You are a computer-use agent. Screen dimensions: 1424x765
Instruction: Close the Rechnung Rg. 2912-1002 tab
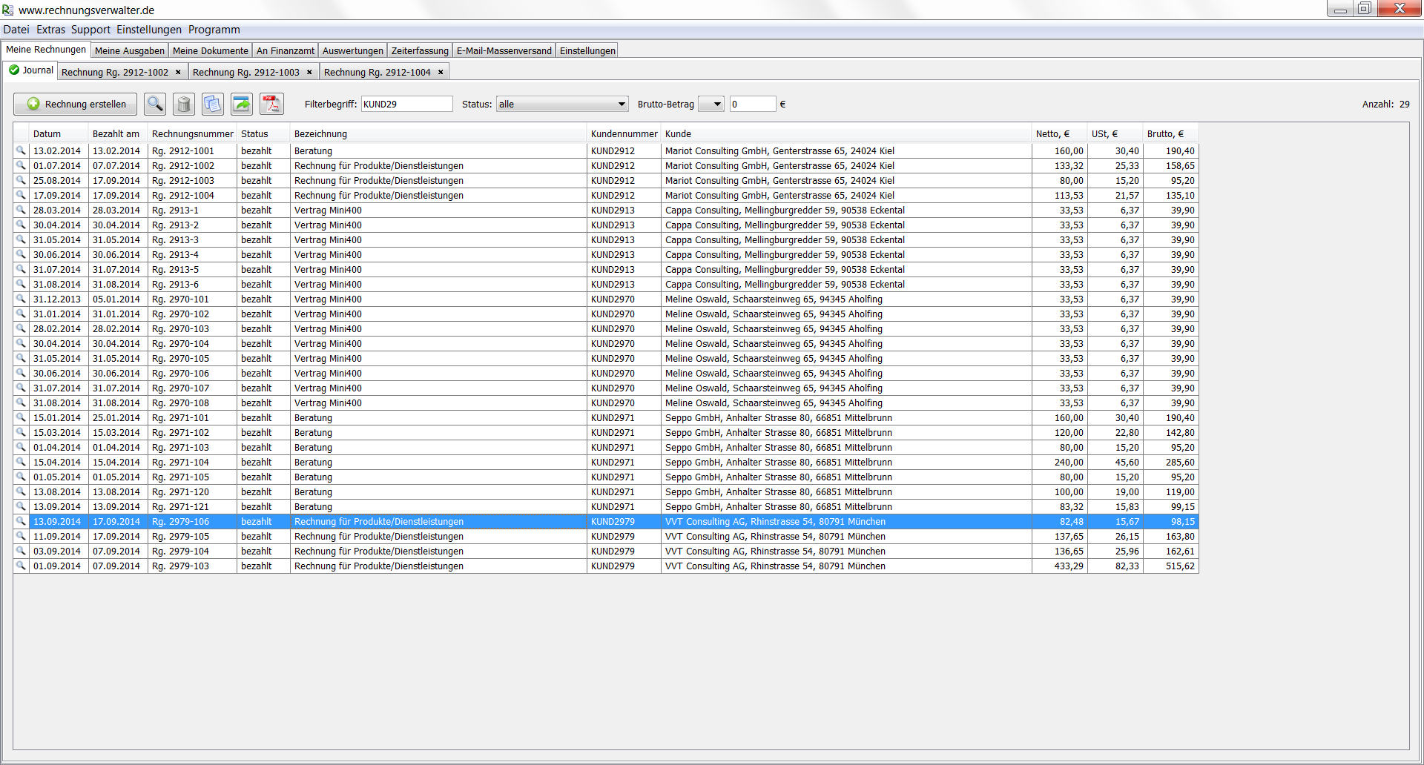pyautogui.click(x=178, y=73)
